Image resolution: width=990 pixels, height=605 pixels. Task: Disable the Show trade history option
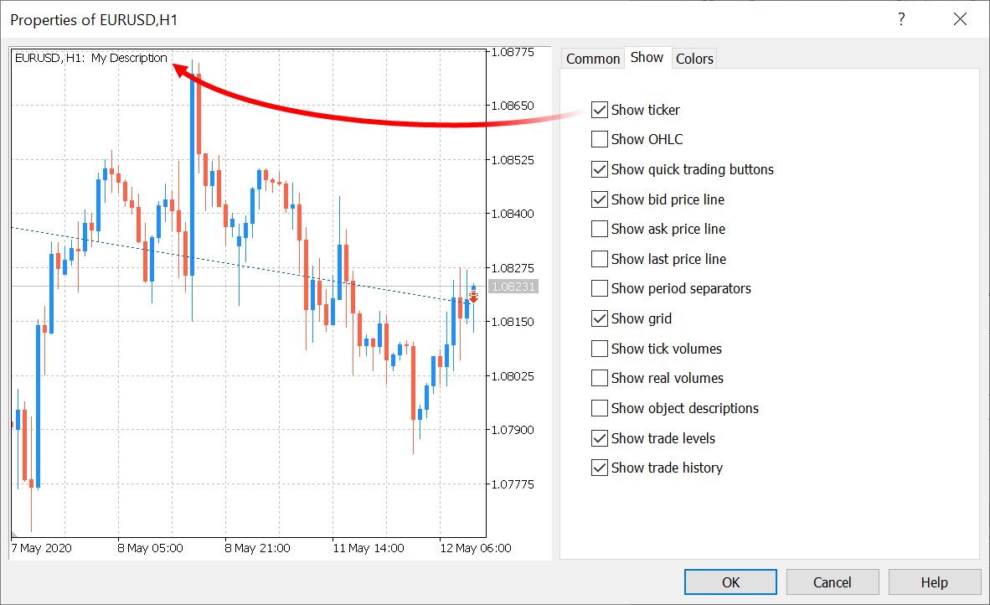click(x=599, y=468)
